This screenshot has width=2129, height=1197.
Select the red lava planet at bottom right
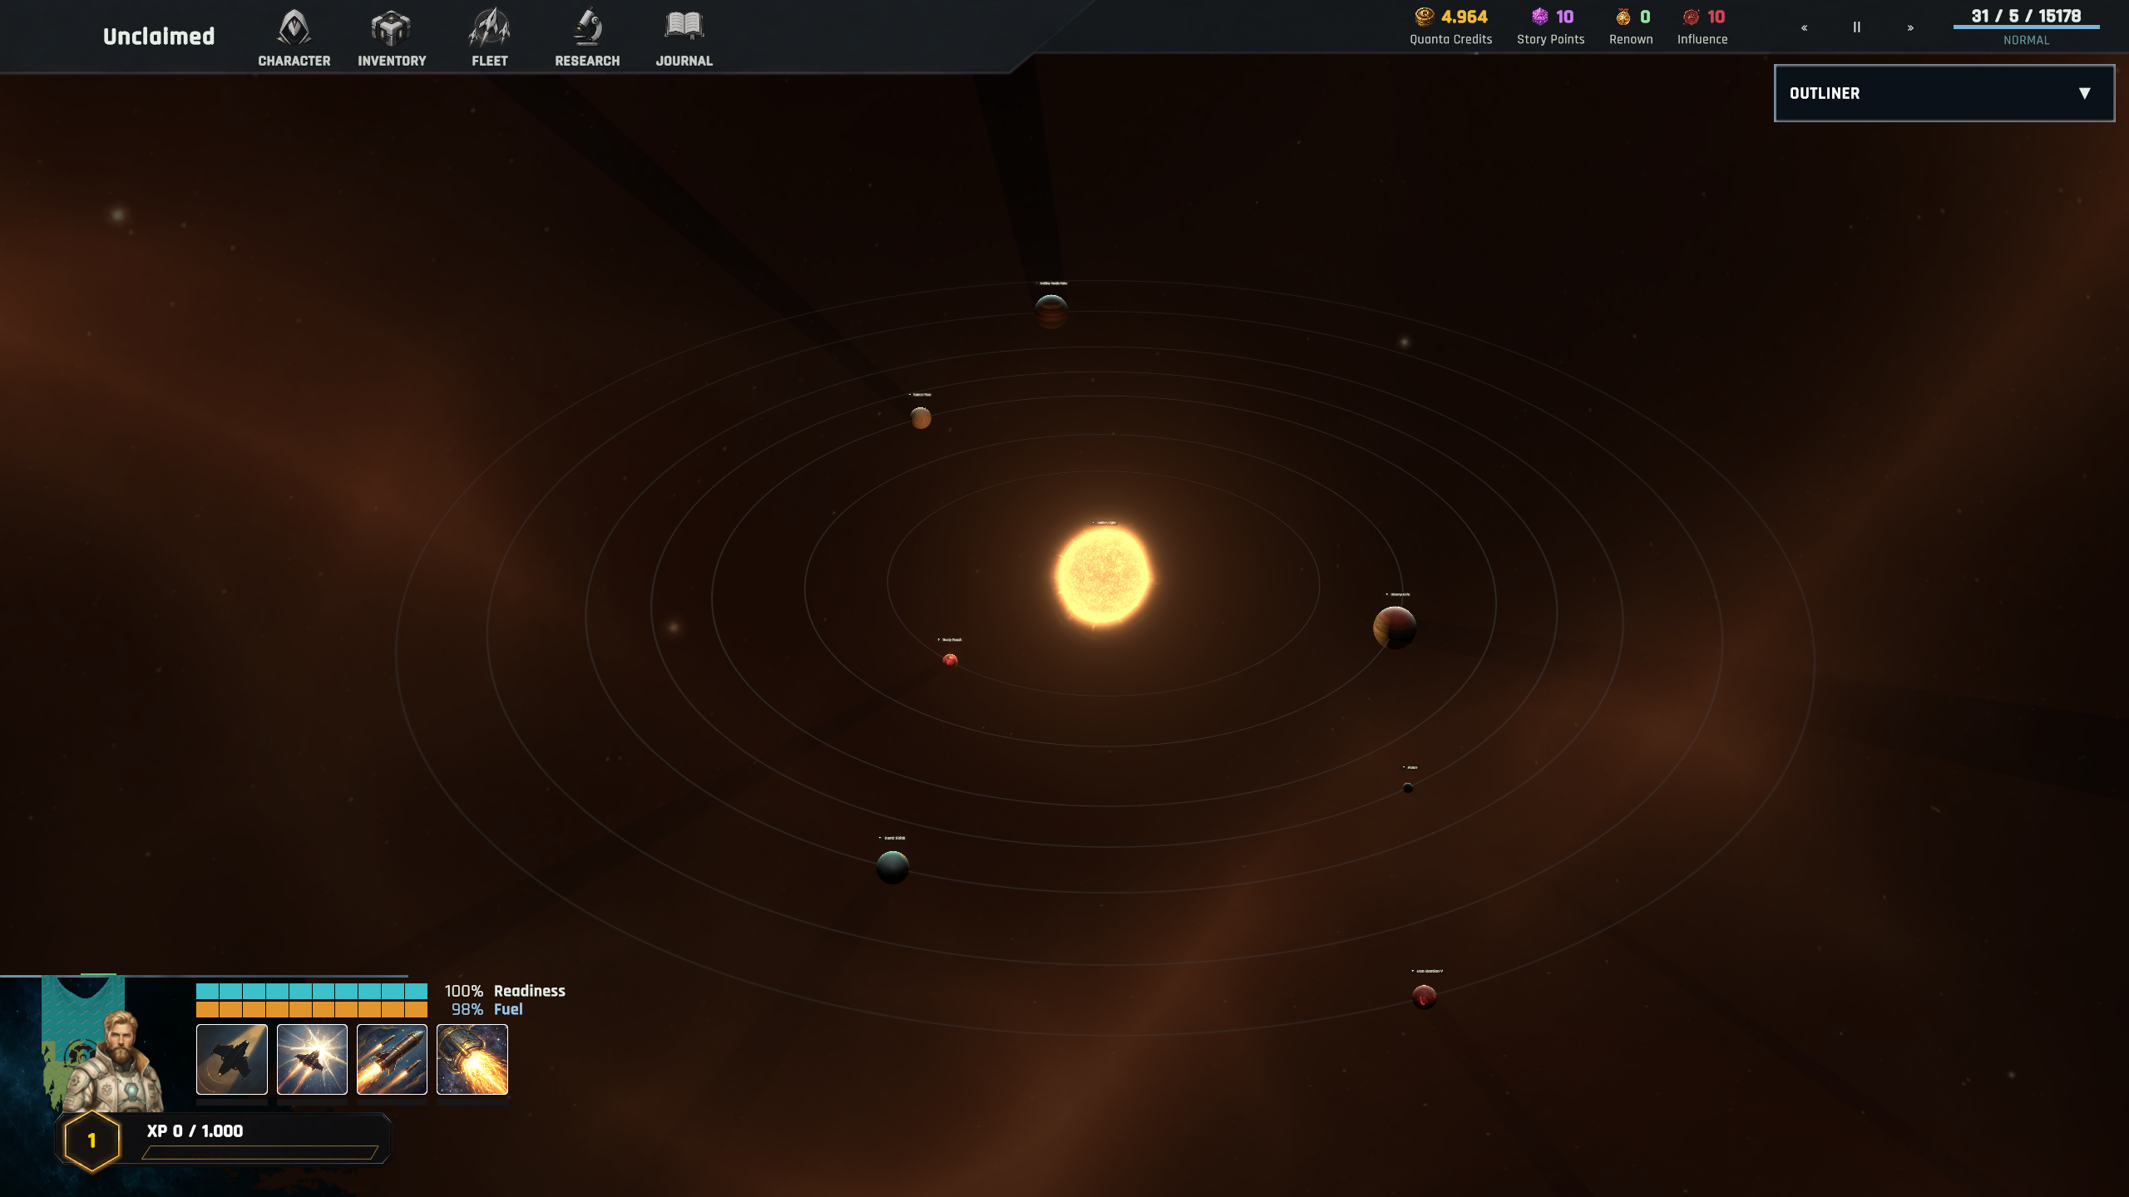[x=1424, y=996]
